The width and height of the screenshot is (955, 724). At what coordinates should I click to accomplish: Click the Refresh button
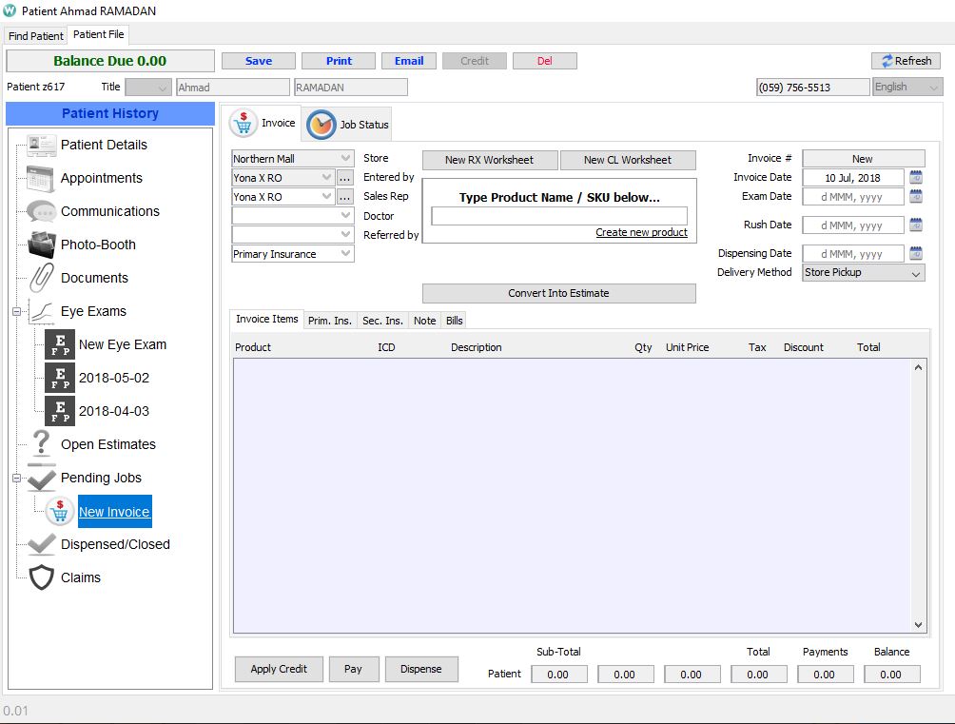point(906,61)
